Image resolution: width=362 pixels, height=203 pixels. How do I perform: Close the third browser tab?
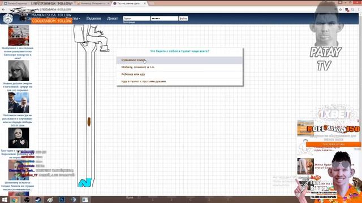[108, 3]
